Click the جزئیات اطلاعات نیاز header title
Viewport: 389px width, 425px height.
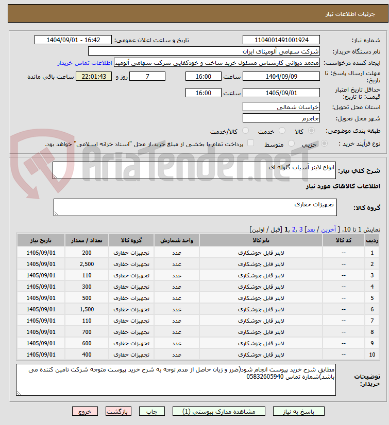350,14
